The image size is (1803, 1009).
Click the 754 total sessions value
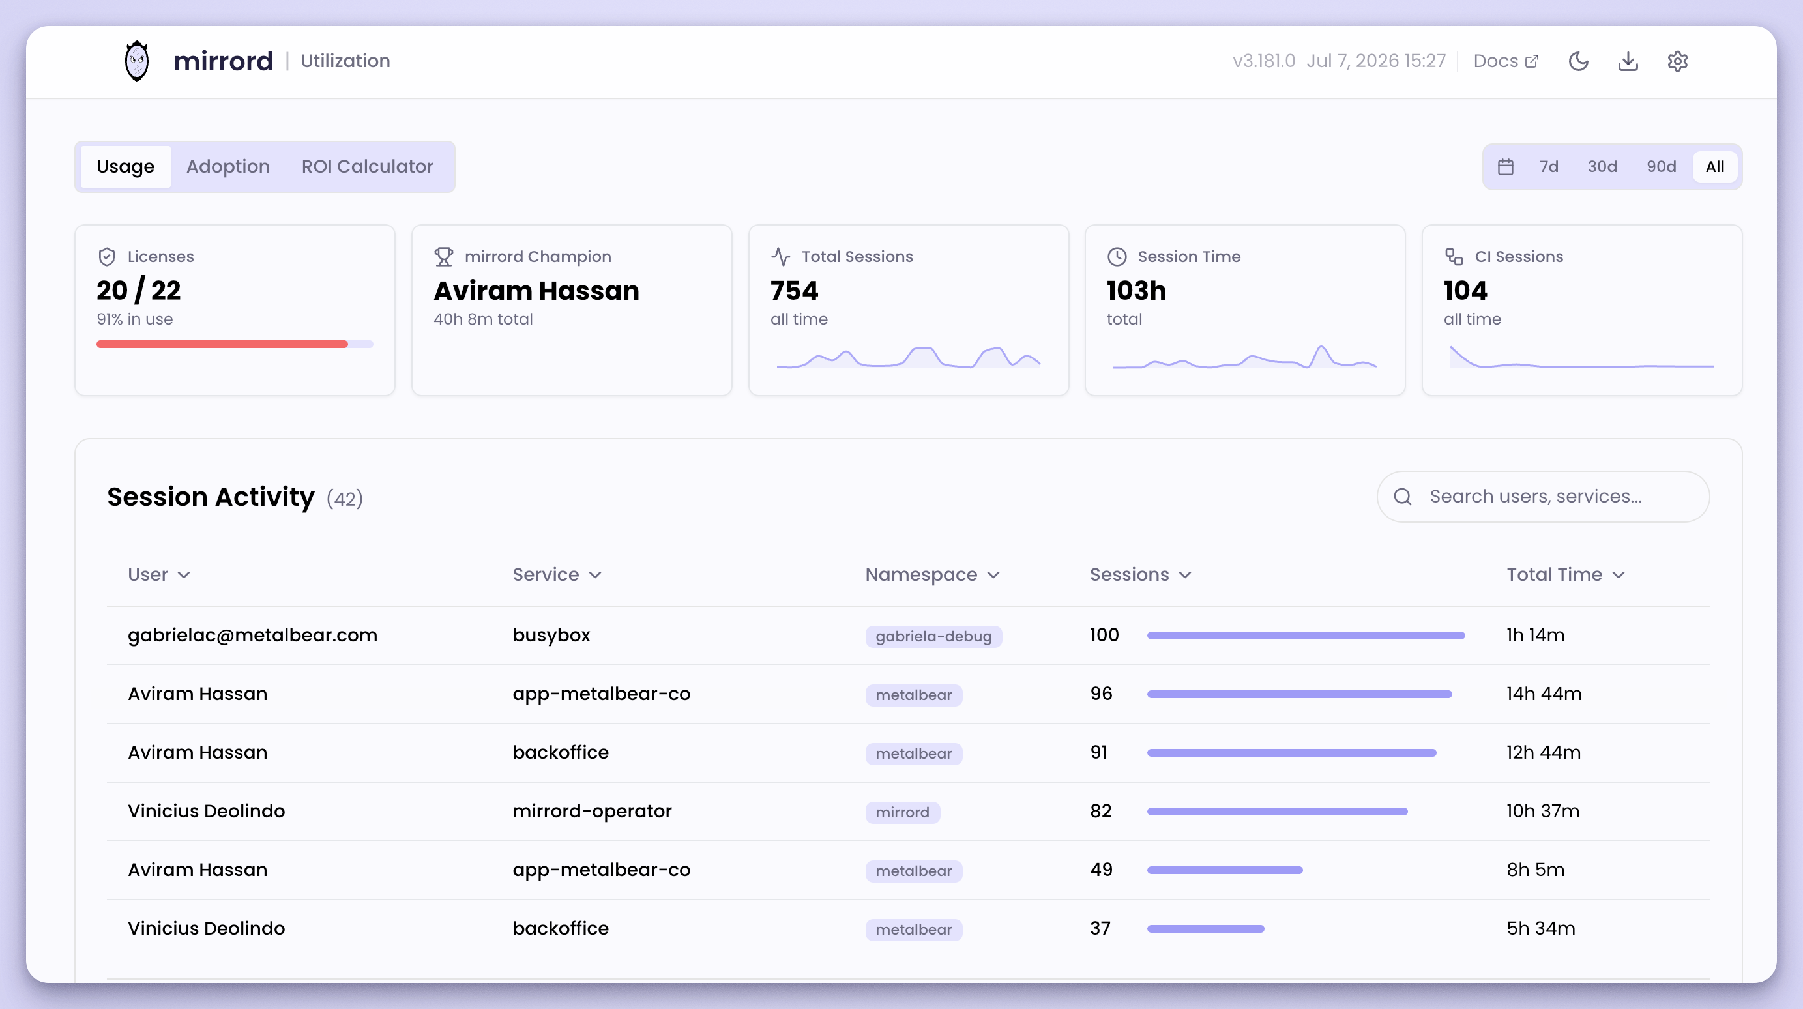tap(794, 291)
